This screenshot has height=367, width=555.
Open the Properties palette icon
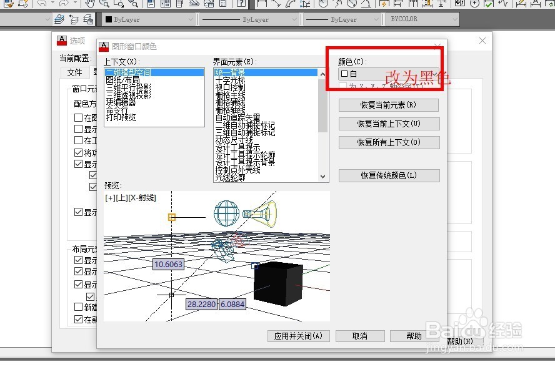point(149,4)
